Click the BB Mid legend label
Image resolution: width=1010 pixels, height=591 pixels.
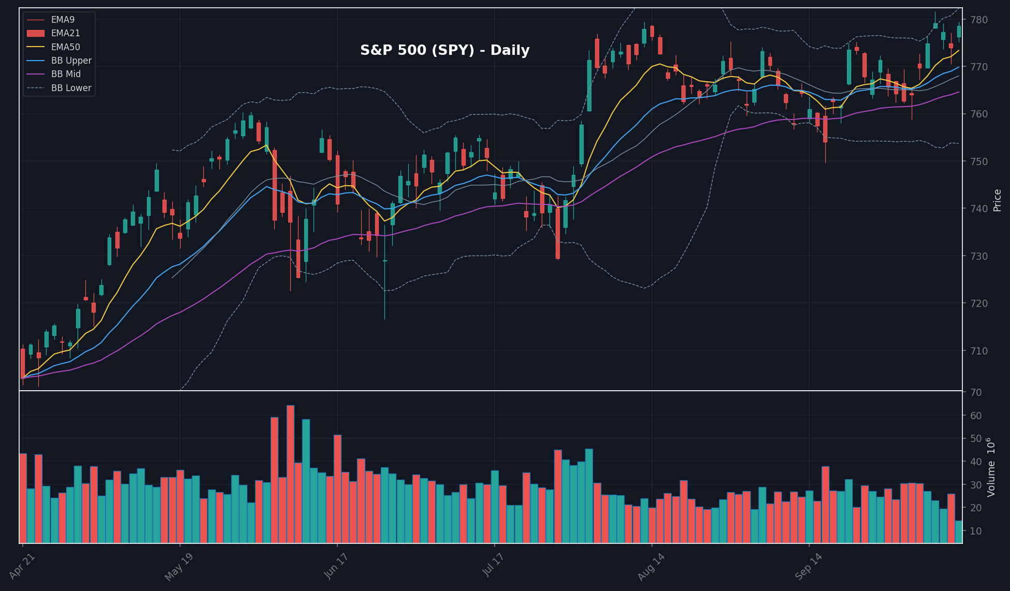pyautogui.click(x=66, y=74)
